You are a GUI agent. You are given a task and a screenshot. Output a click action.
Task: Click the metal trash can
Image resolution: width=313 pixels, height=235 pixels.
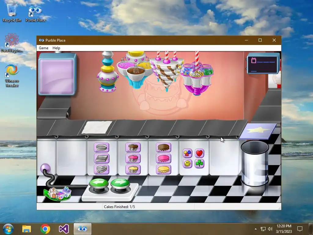[x=255, y=163]
